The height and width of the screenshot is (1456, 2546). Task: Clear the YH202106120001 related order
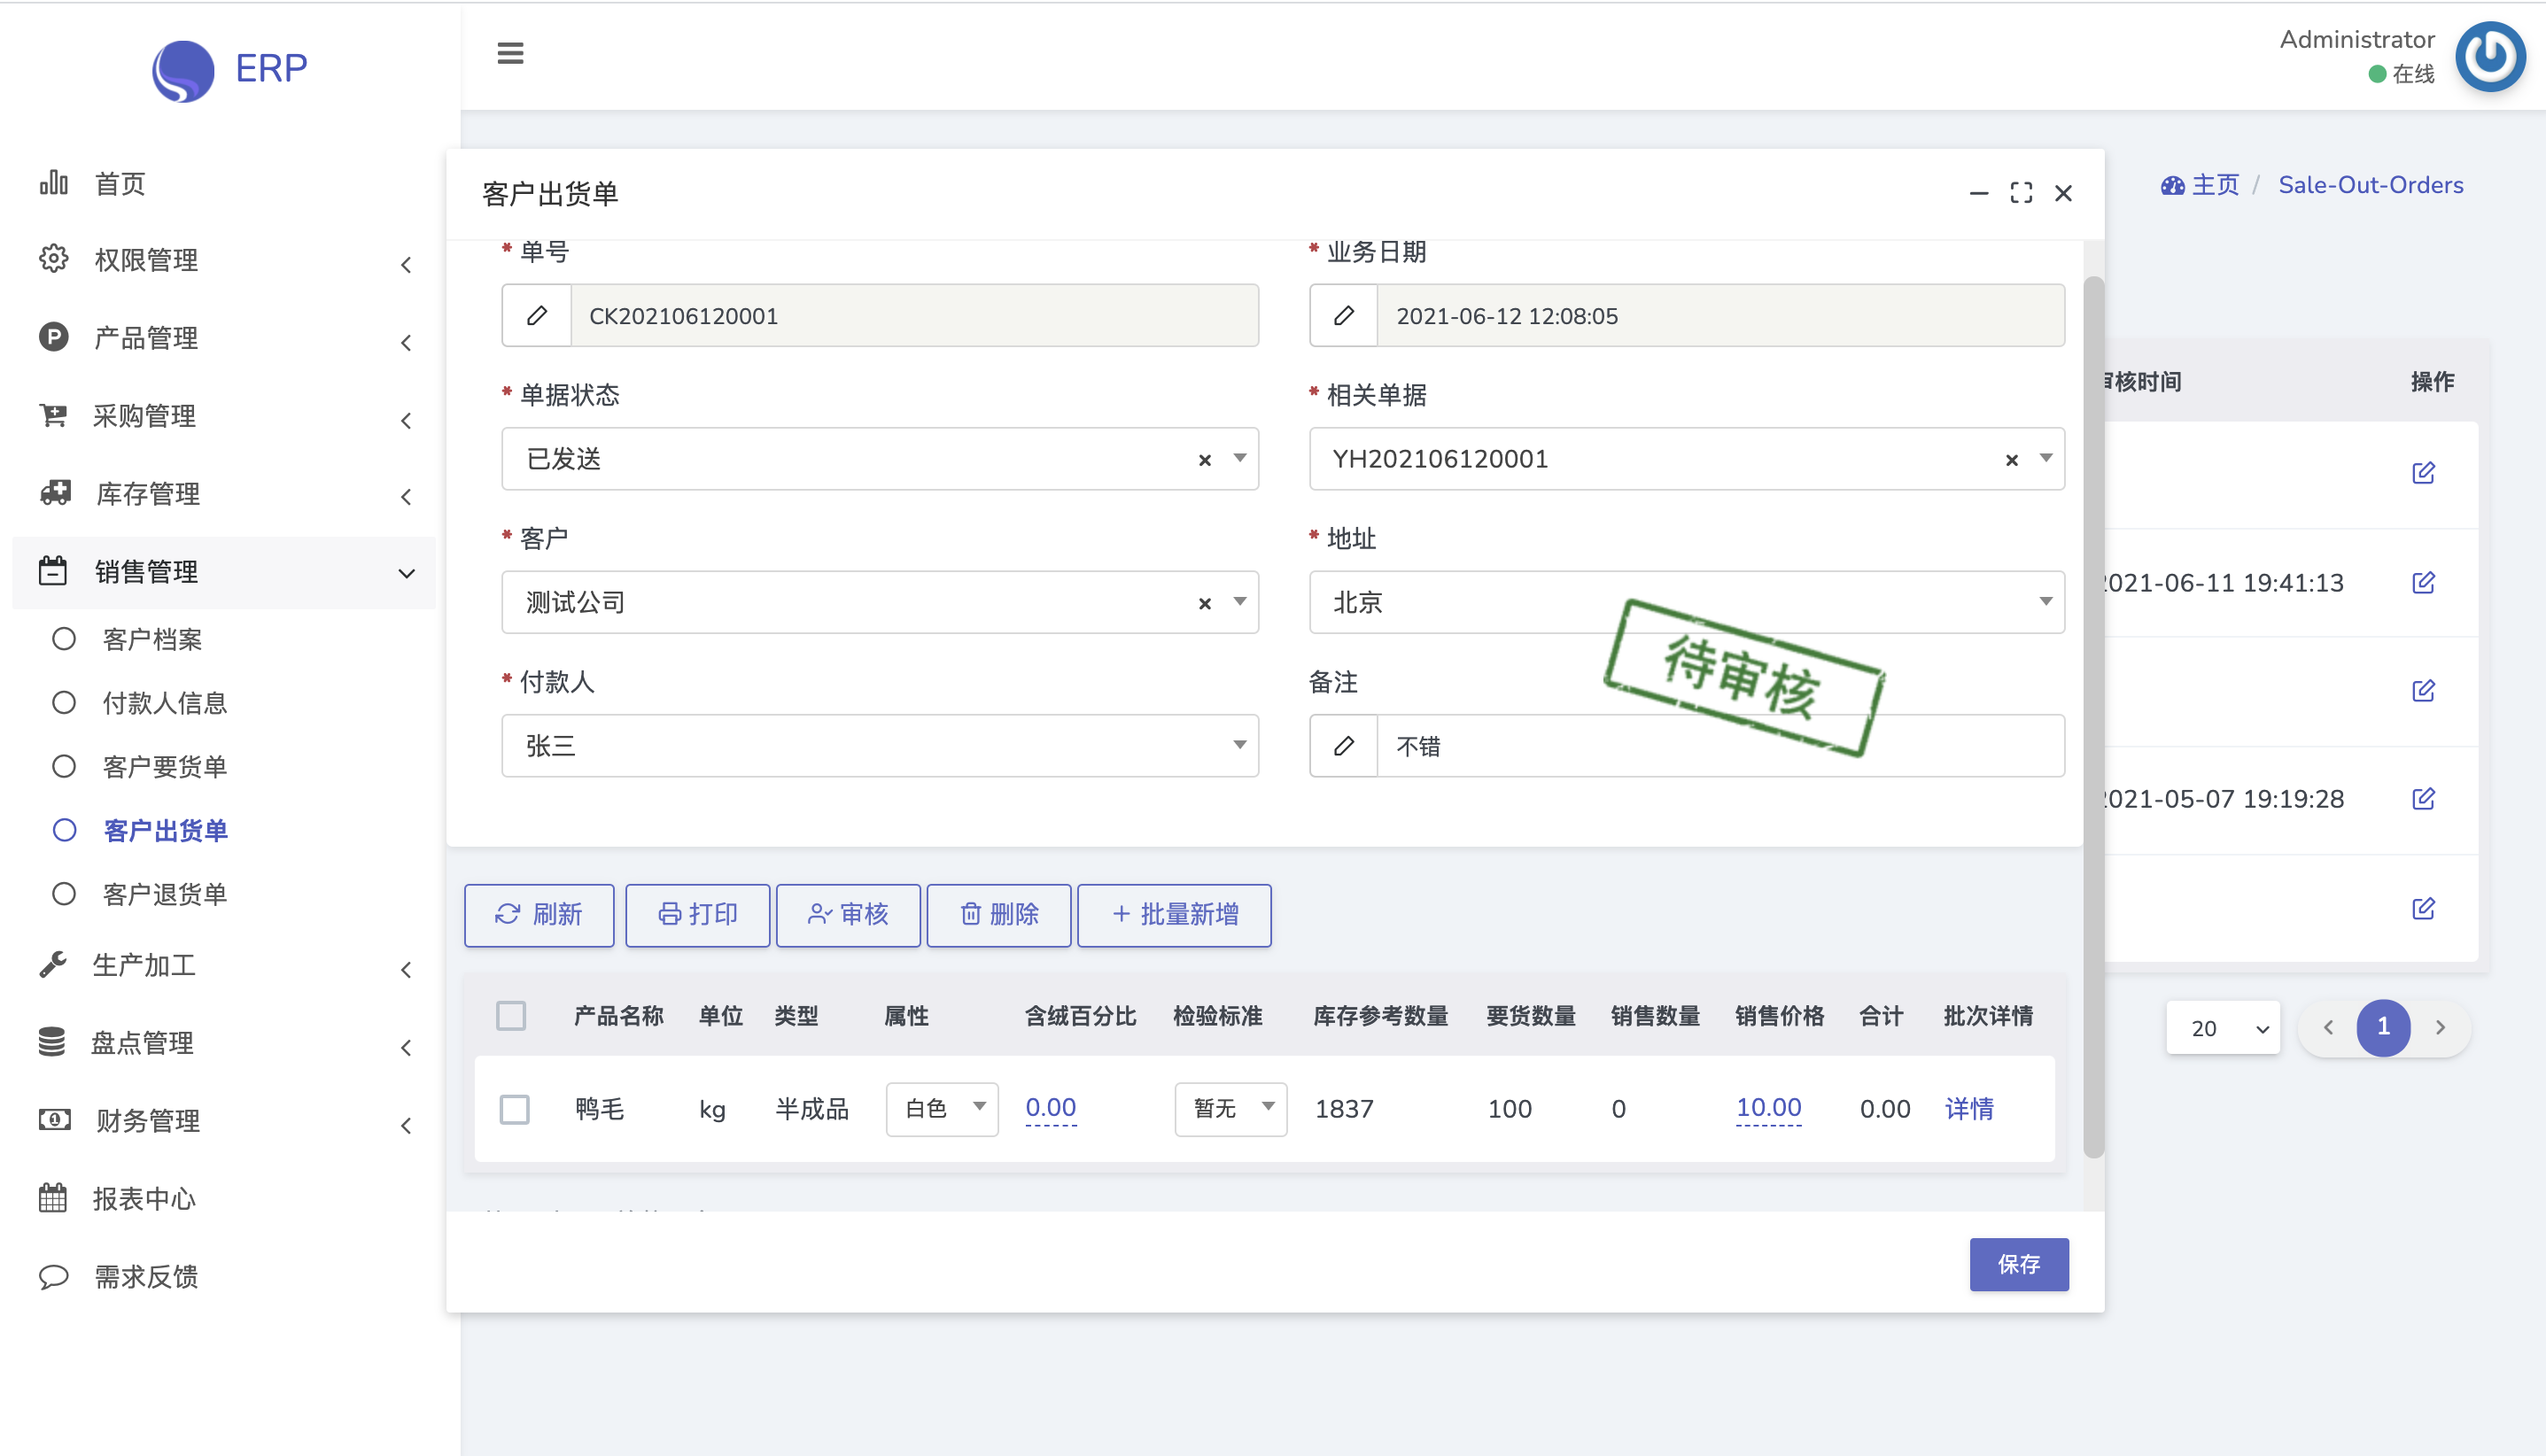(x=2011, y=460)
